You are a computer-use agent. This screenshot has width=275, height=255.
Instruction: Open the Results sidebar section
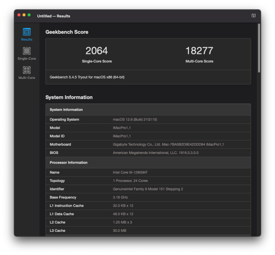(x=27, y=34)
